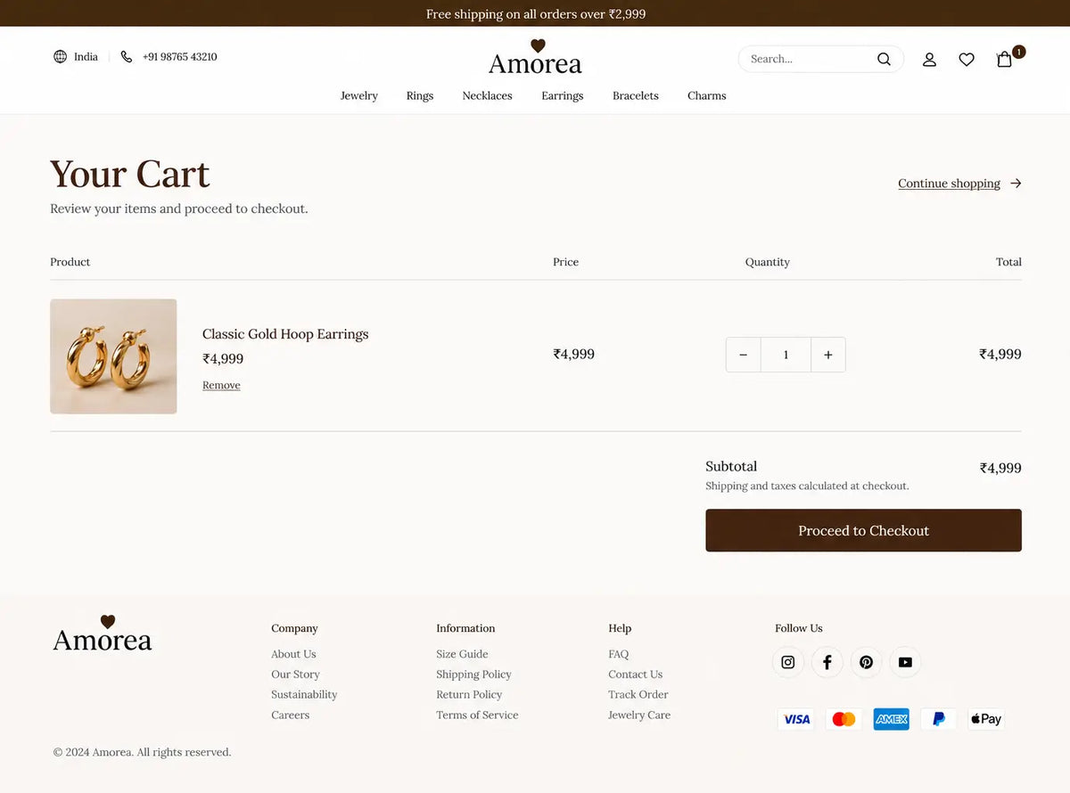Open the Jewelry menu
The width and height of the screenshot is (1070, 793).
click(359, 95)
